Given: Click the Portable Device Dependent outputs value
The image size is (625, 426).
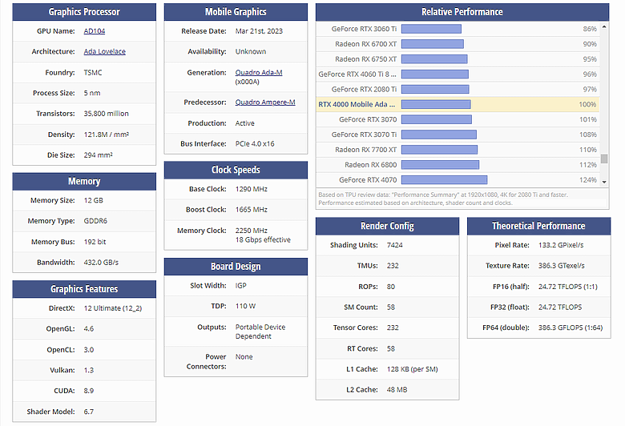Looking at the screenshot, I should point(260,332).
